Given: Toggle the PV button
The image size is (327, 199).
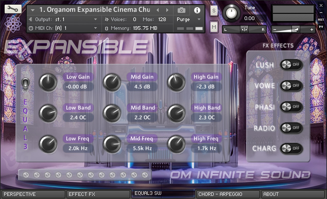Looking at the screenshot, I should click(321, 27).
